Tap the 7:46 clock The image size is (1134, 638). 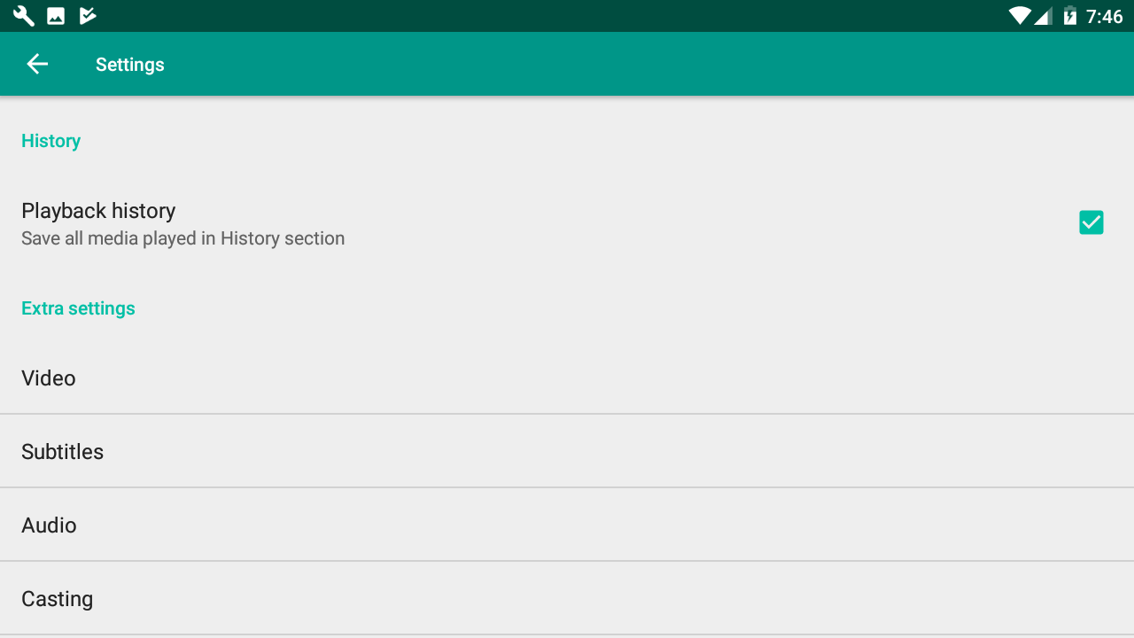[1105, 16]
